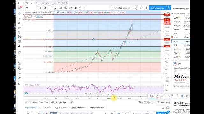Select the 6мес date range
The height and width of the screenshot is (114, 204).
point(47,102)
